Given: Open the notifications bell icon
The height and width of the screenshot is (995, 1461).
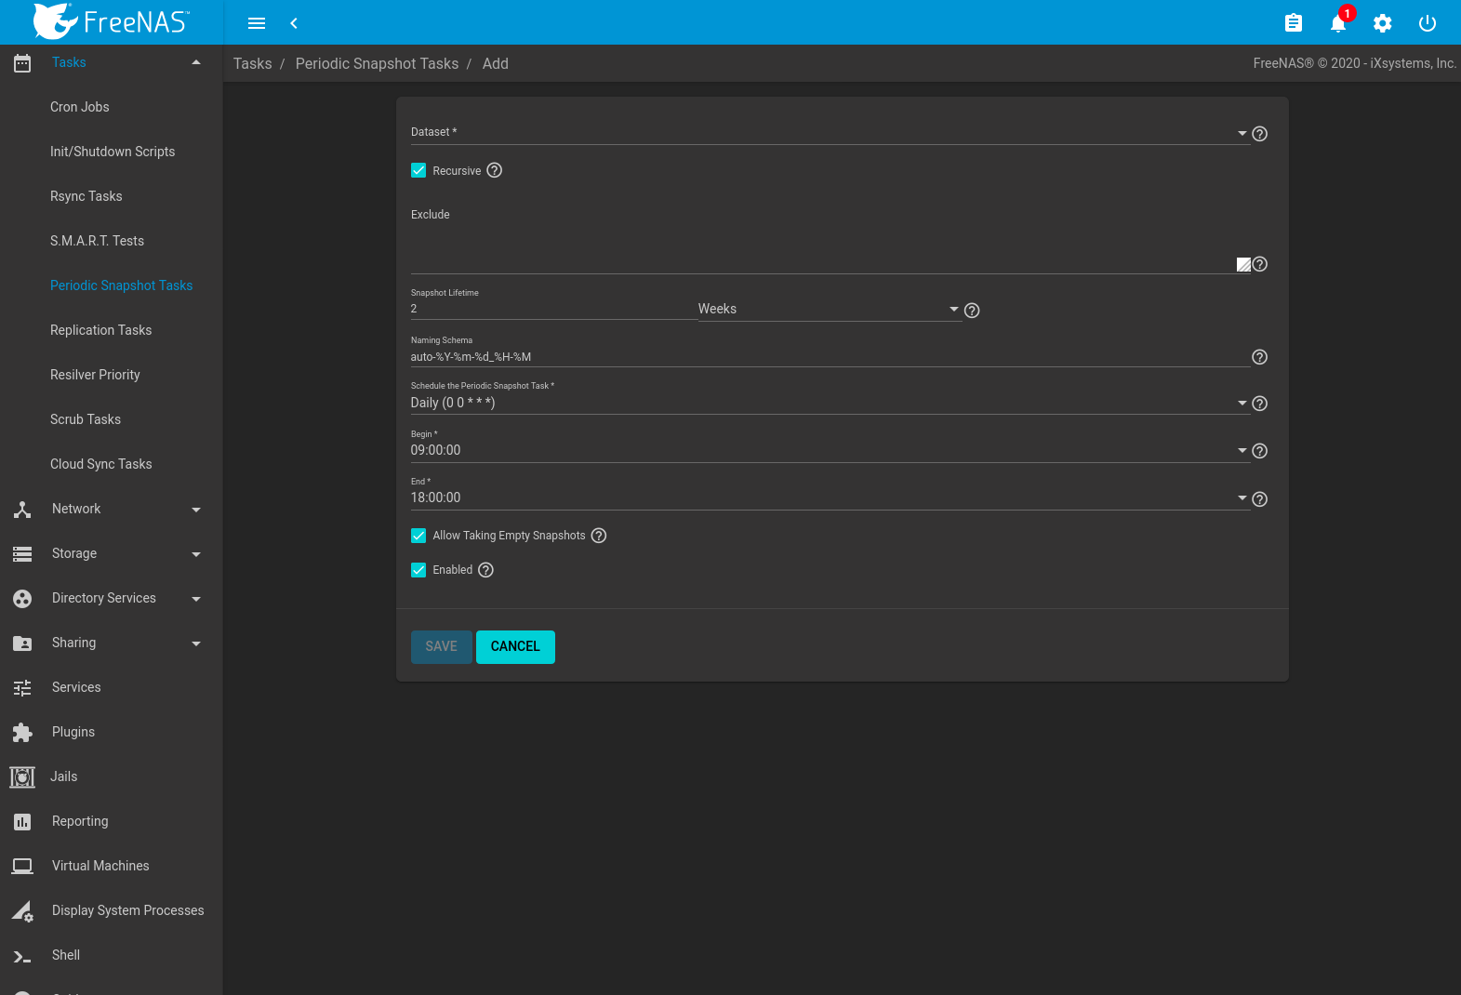Looking at the screenshot, I should (x=1337, y=23).
